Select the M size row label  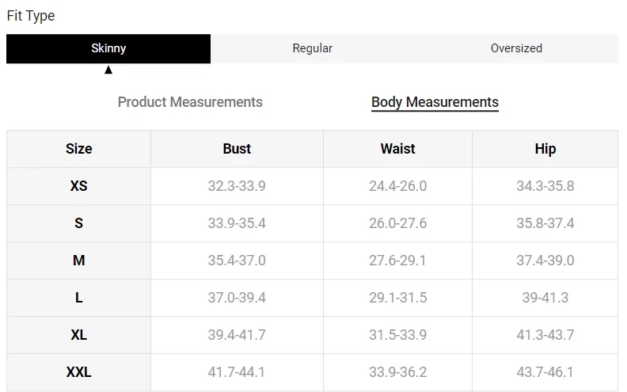click(x=79, y=261)
